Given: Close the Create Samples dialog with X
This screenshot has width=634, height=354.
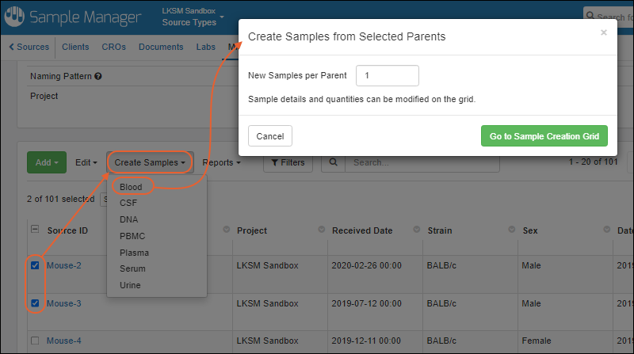Looking at the screenshot, I should click(x=604, y=33).
